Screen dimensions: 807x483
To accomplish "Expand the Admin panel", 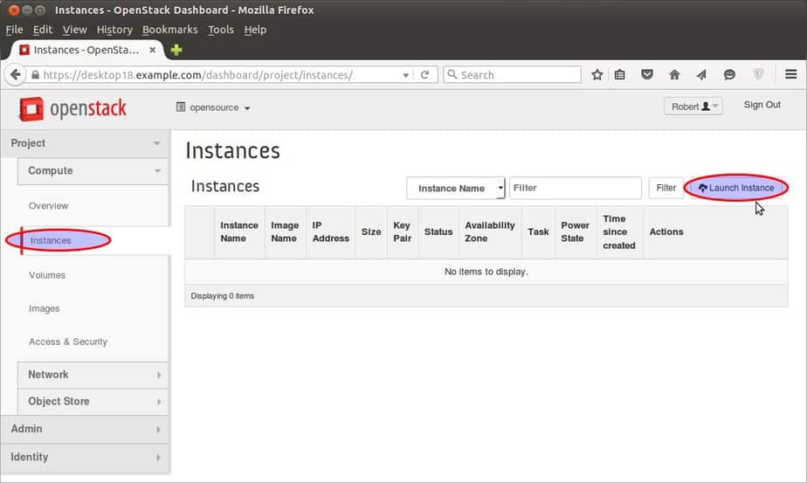I will [x=85, y=429].
